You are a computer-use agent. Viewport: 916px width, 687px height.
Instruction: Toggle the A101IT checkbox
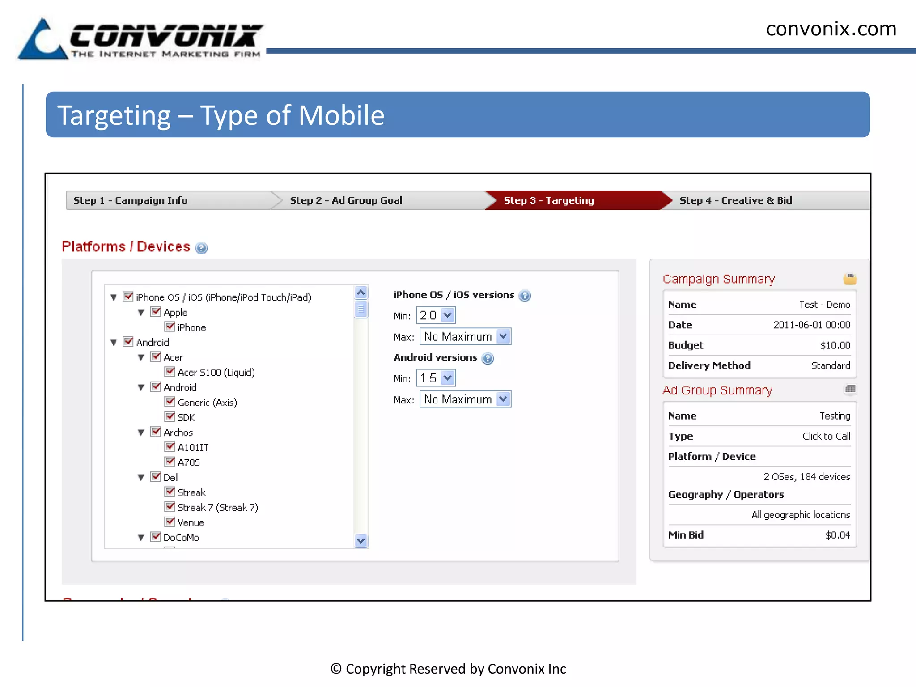tap(170, 447)
